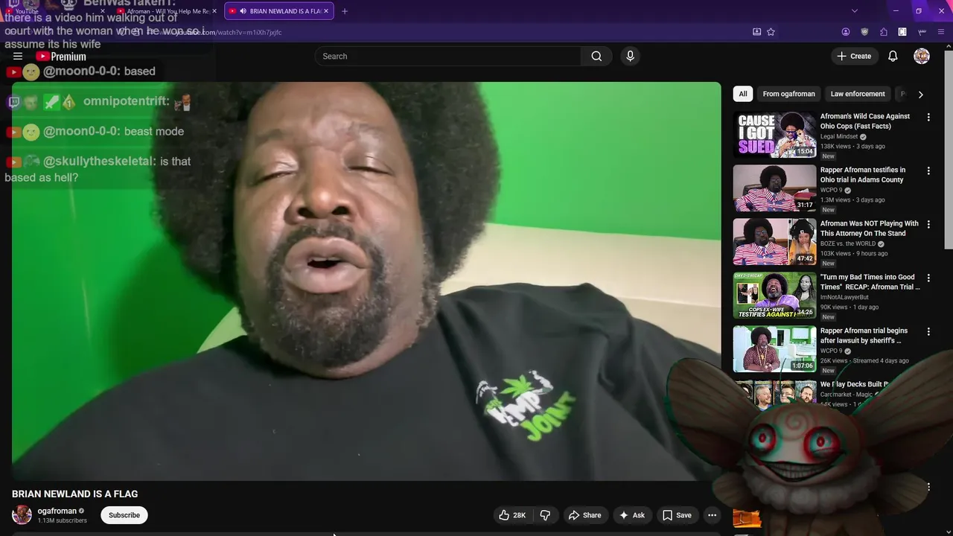
Task: Open the 34:26 ImNotALawyerBut recap thumbnail
Action: (x=774, y=296)
